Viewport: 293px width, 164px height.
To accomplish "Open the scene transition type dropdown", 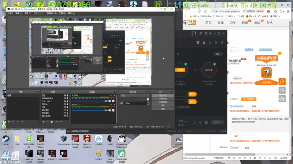I will [134, 95].
